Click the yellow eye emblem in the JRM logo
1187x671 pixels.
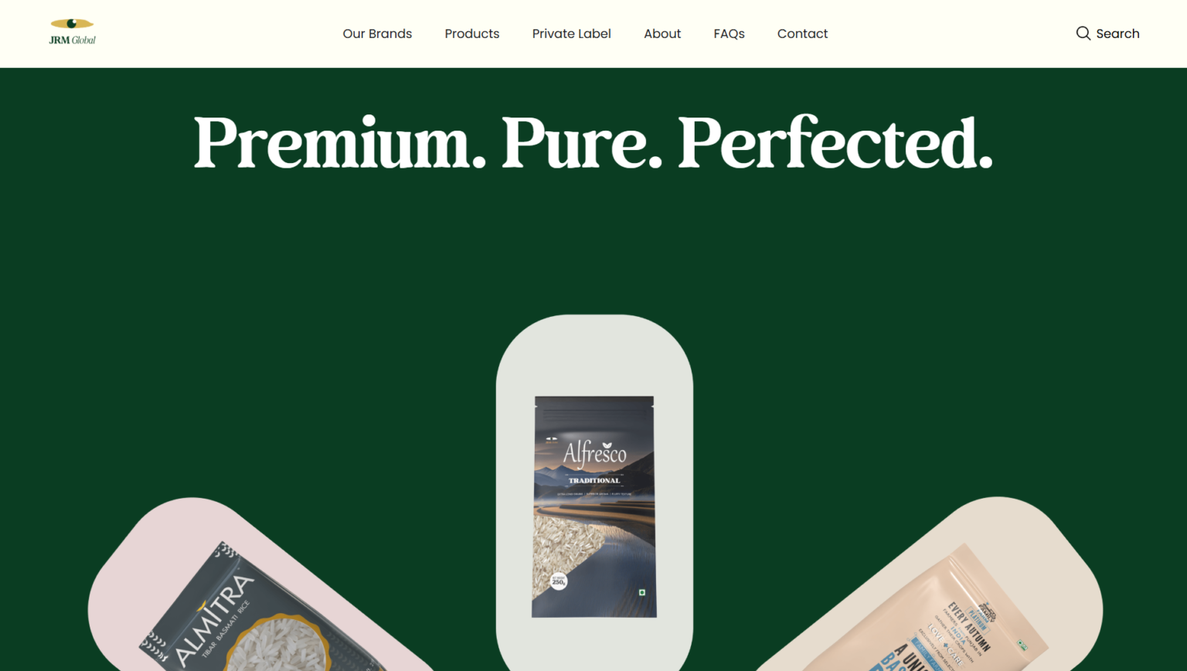click(72, 24)
